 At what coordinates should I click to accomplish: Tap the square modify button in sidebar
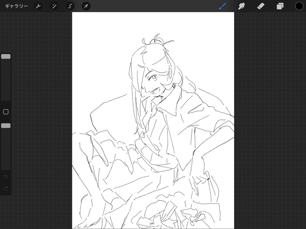pyautogui.click(x=6, y=112)
